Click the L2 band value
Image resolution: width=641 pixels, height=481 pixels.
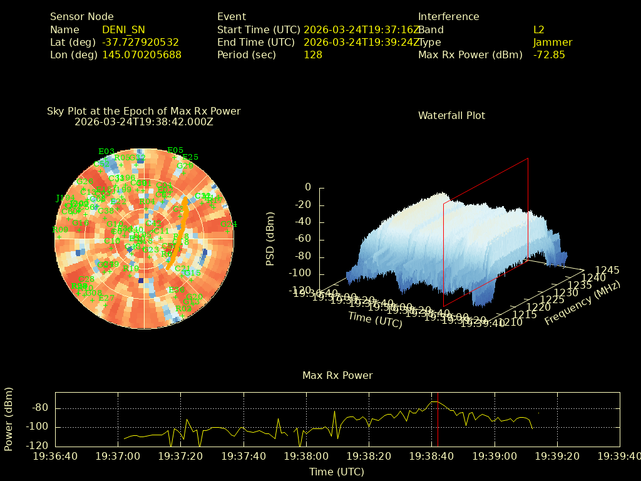(x=538, y=29)
